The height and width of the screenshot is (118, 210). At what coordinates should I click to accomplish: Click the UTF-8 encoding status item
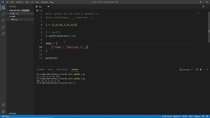point(184,116)
